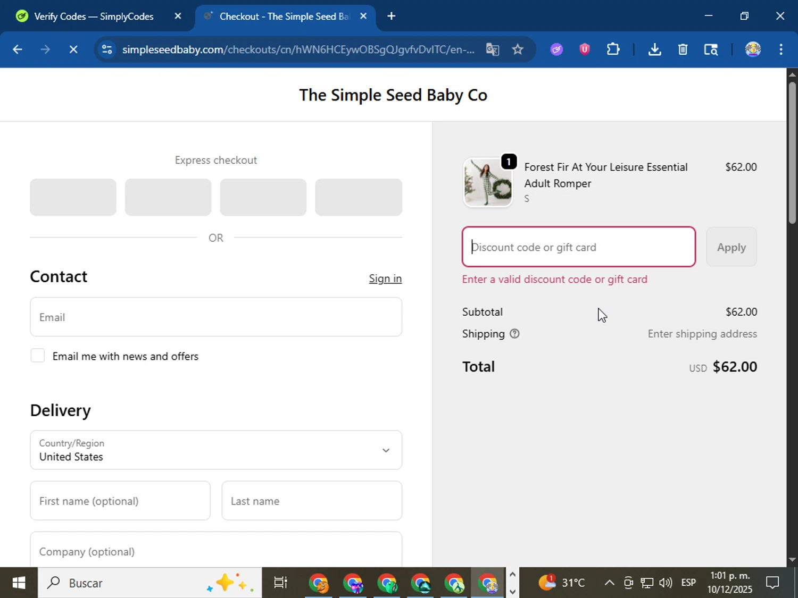Click the fourth express checkout button
798x598 pixels.
tap(359, 197)
